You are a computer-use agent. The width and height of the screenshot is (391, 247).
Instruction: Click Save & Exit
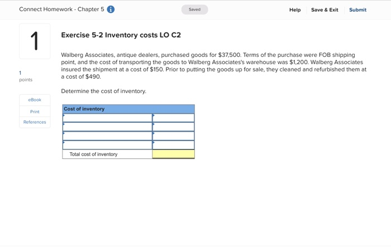(x=325, y=10)
